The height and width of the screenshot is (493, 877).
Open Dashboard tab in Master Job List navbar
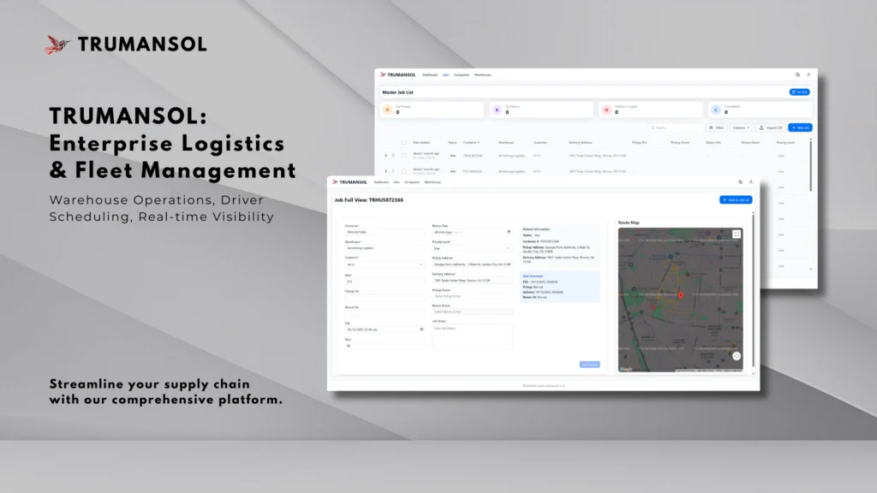coord(430,74)
